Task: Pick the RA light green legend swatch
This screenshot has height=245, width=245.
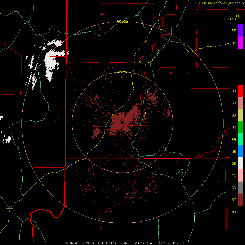Action: tap(240, 139)
